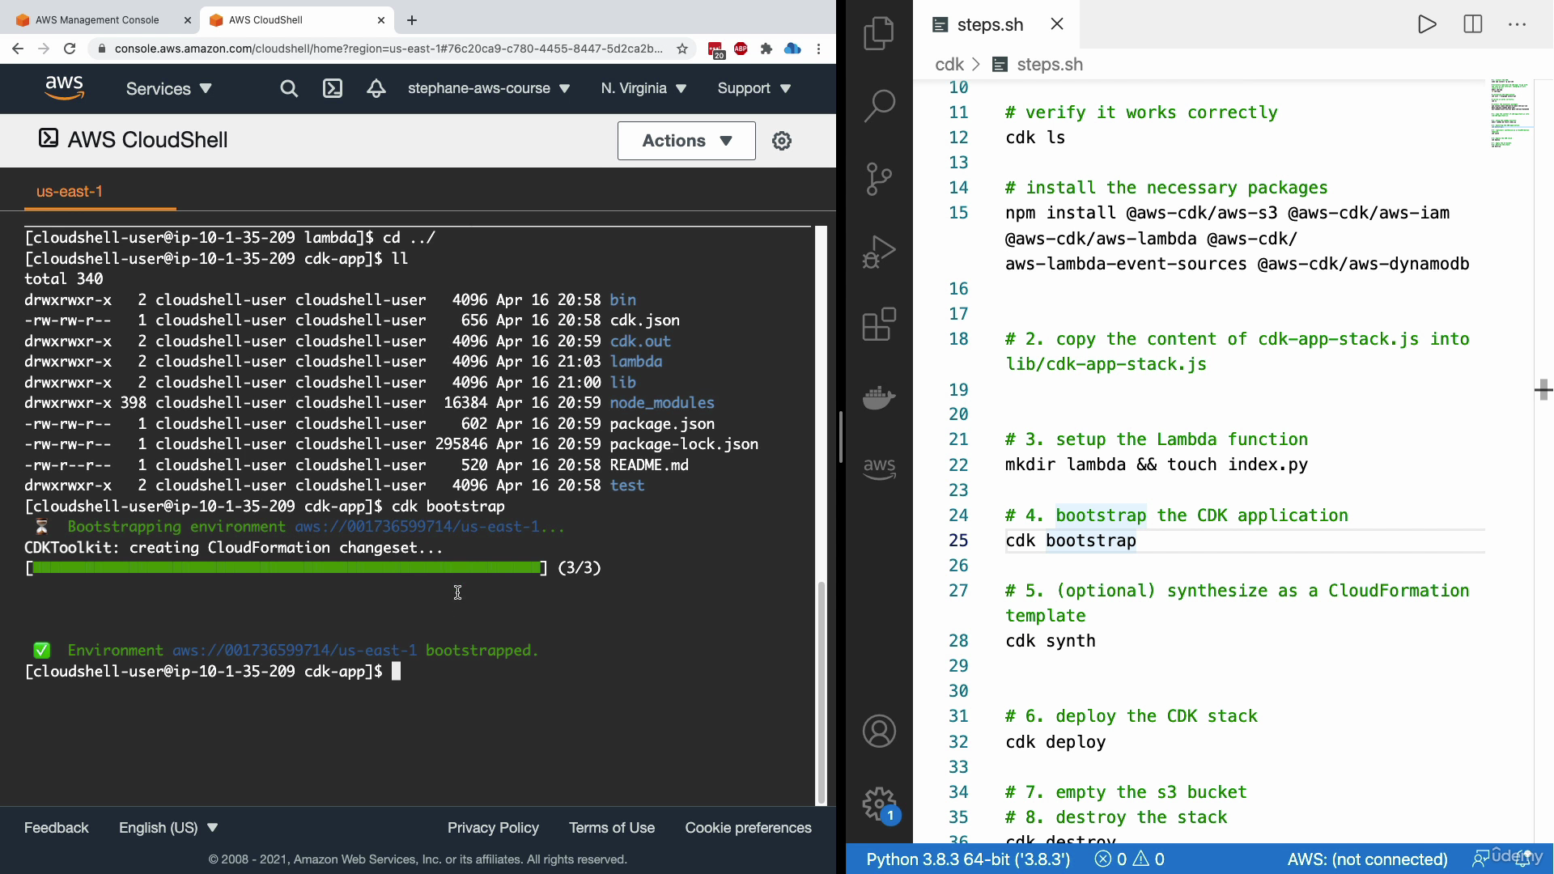This screenshot has width=1554, height=874.
Task: Click AWS: (not connected) status
Action: 1367,859
